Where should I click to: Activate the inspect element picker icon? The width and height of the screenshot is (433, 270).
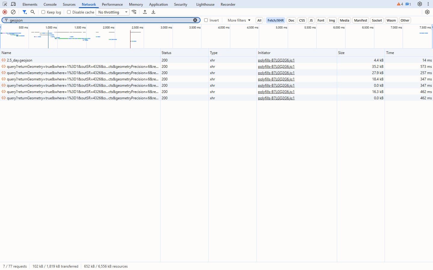[x=5, y=4]
